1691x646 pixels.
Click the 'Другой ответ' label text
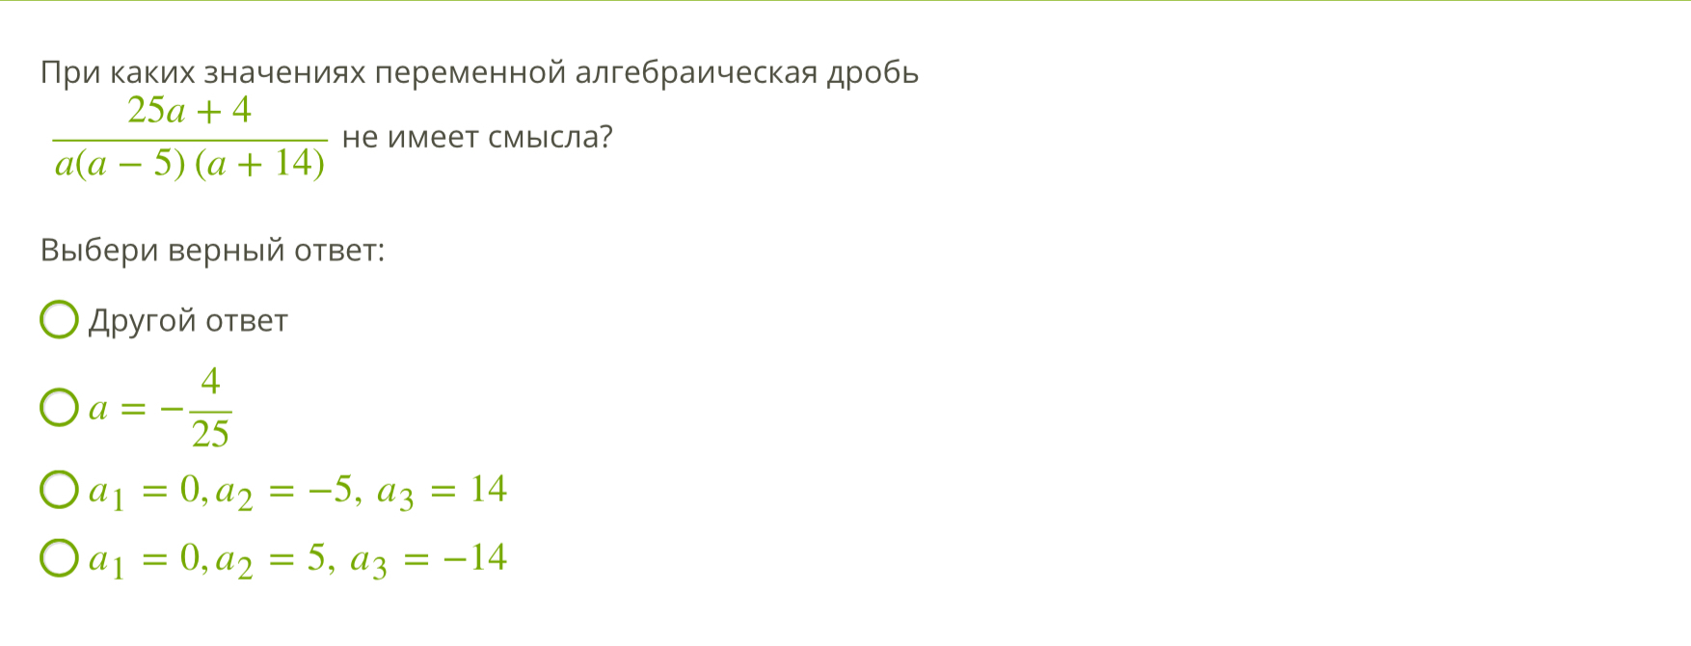188,321
